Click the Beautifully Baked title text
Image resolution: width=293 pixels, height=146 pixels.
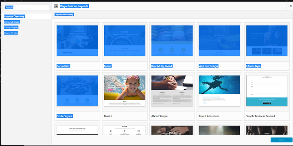point(162,66)
